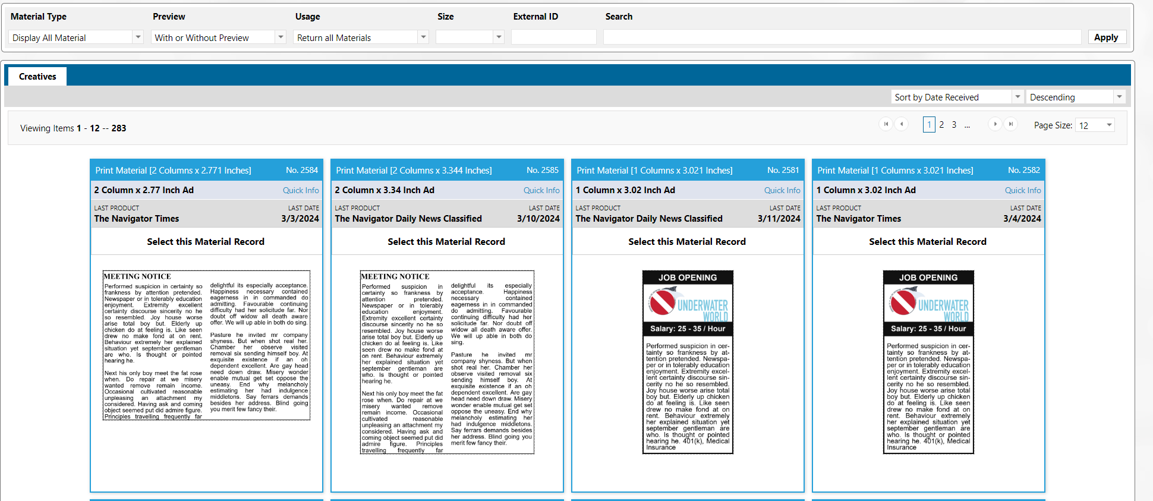The width and height of the screenshot is (1153, 501).
Task: Change the Descending sort order dropdown
Action: [1119, 97]
